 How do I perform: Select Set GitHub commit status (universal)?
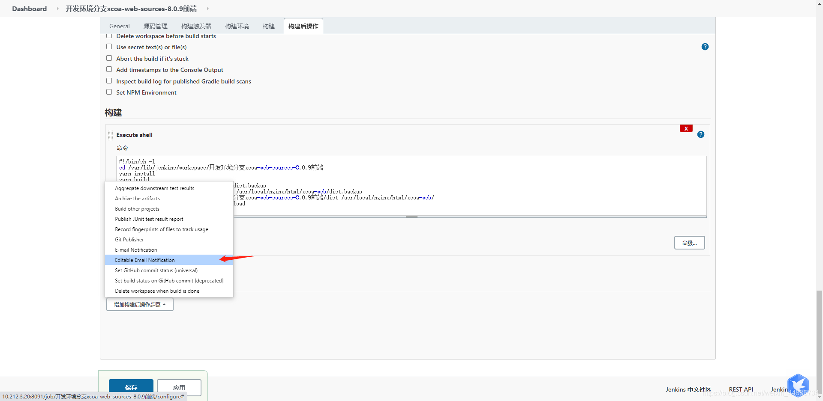(169, 270)
